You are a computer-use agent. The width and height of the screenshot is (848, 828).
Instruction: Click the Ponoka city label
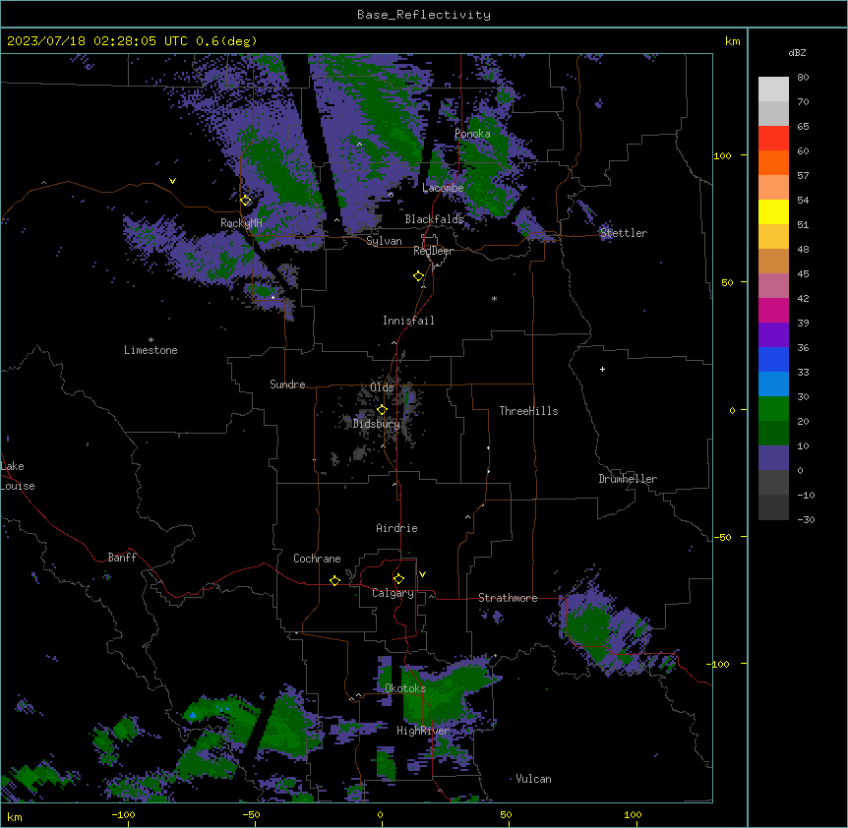472,134
